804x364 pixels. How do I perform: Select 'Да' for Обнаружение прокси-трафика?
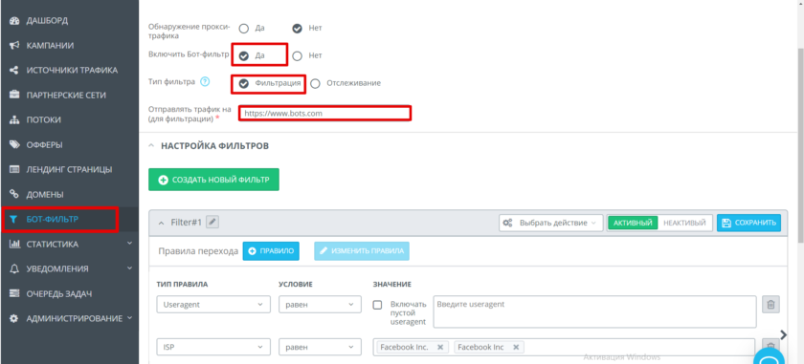tap(244, 29)
